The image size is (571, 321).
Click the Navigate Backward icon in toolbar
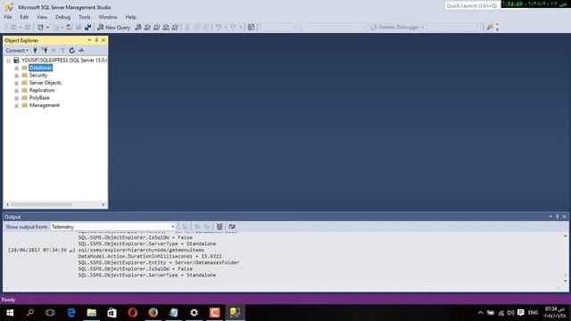click(x=13, y=28)
